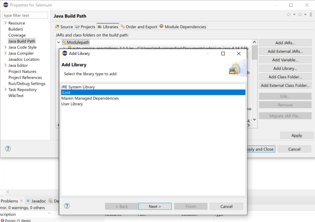
Task: Click Add External Class Folder button
Action: pyautogui.click(x=285, y=86)
